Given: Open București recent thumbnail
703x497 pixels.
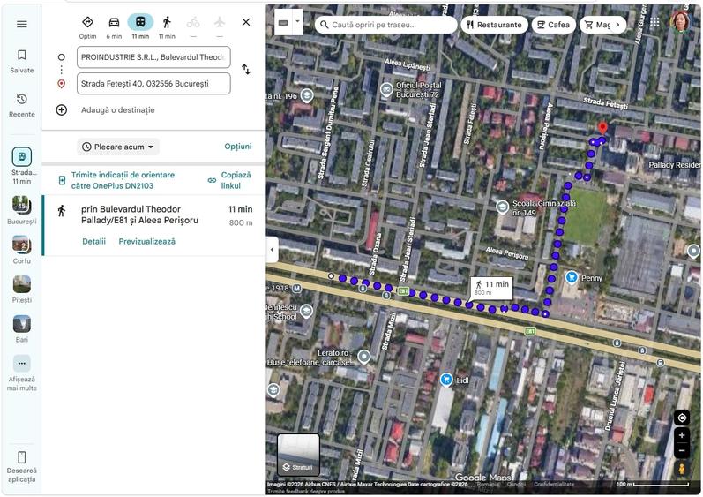Looking at the screenshot, I should click(21, 210).
